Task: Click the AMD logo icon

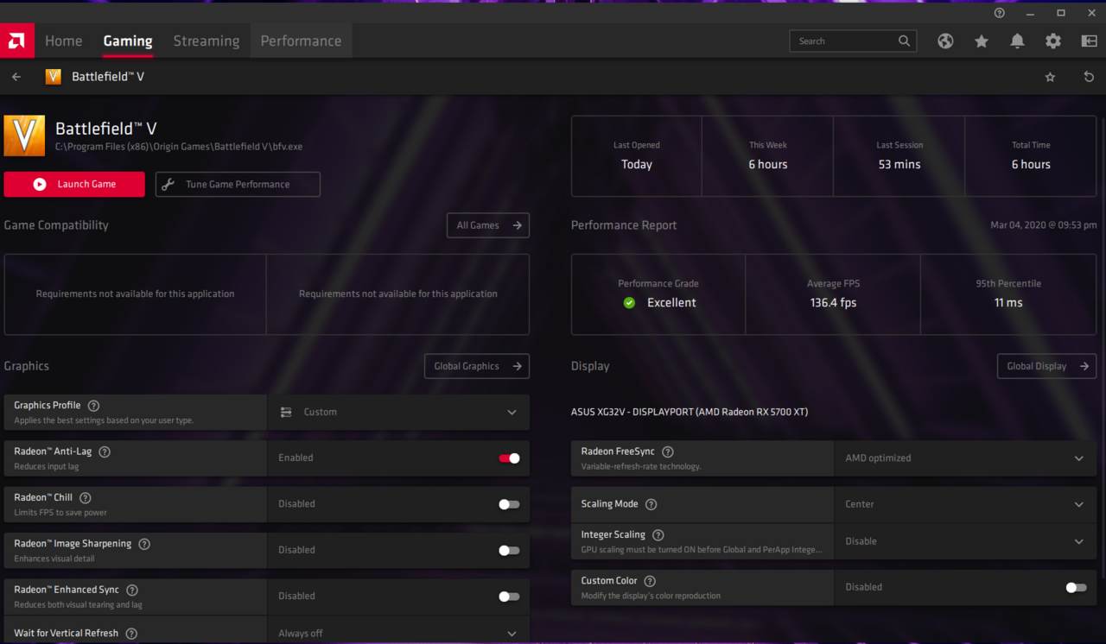Action: coord(17,41)
